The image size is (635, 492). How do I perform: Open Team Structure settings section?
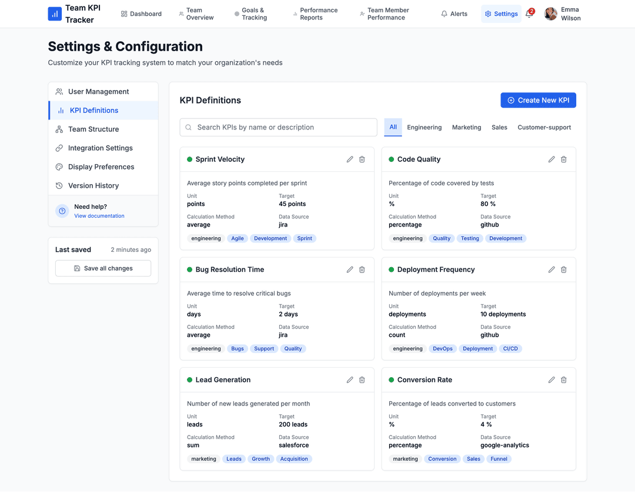[93, 129]
